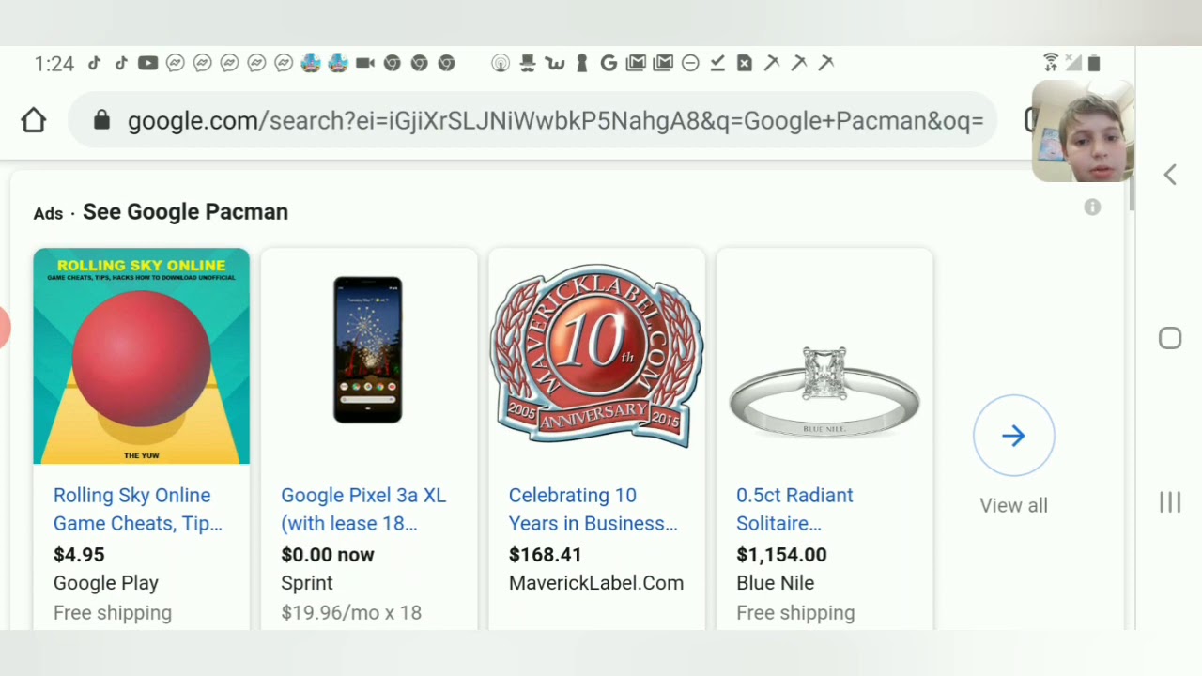Viewport: 1202px width, 676px height.
Task: Tap the podcast-style broadcast status icon
Action: [x=501, y=63]
